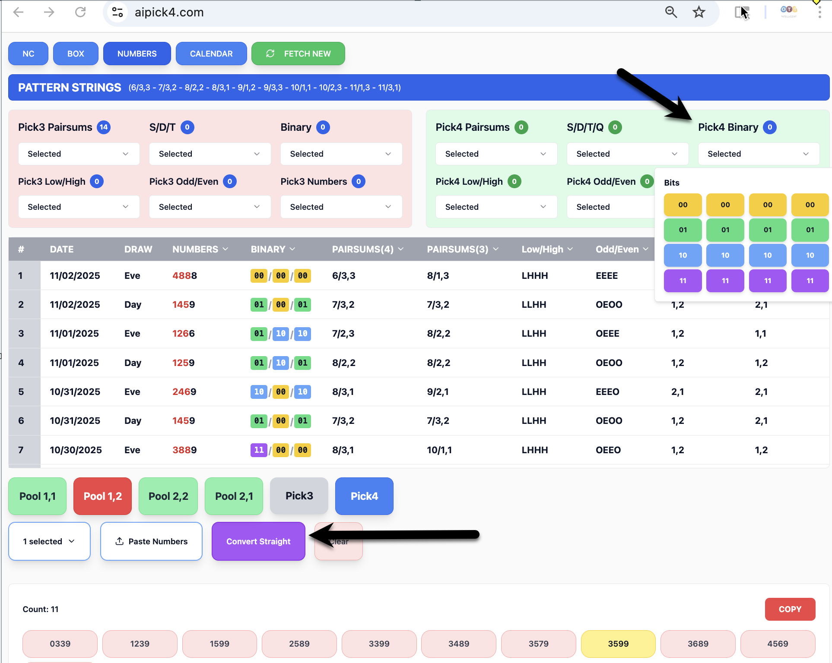Viewport: 832px width, 663px height.
Task: Open the Pick3 Pairsums Selected dropdown
Action: (79, 154)
